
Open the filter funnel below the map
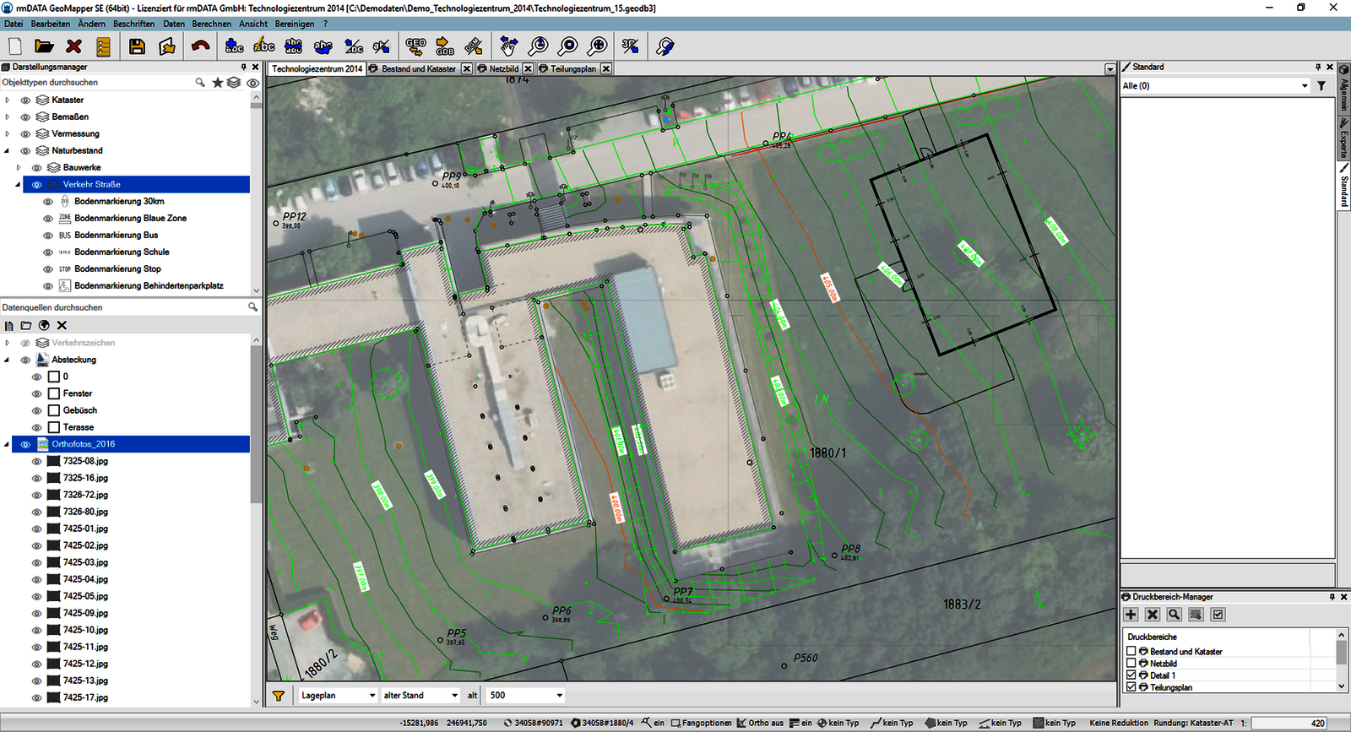(278, 696)
